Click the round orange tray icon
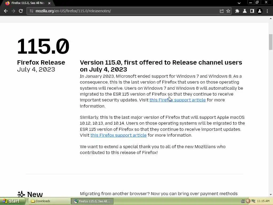The image size is (273, 205). tap(248, 201)
